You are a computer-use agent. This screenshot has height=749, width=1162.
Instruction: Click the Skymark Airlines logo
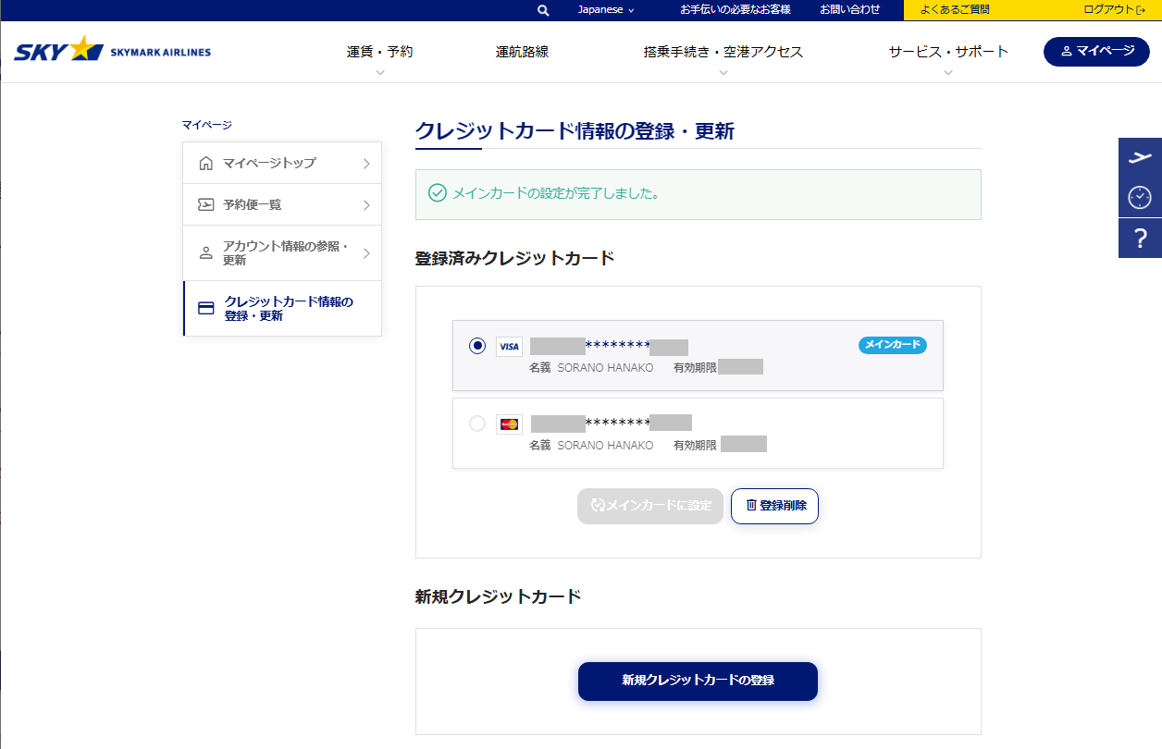tap(112, 51)
